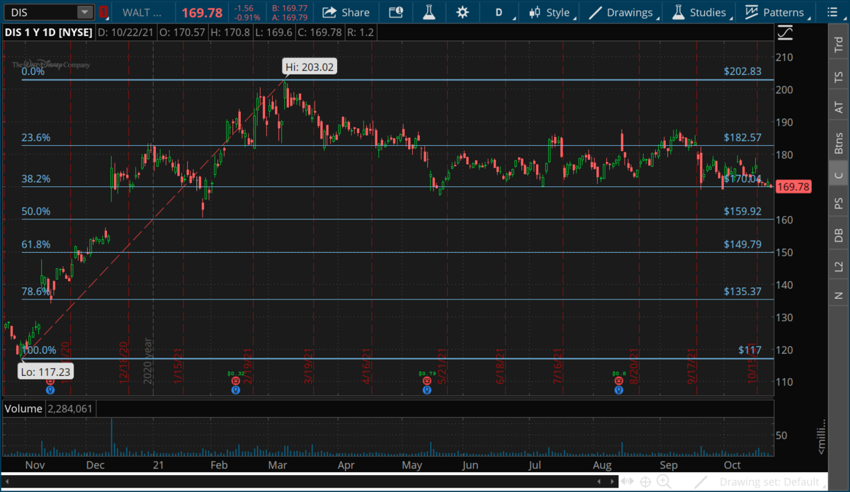
Task: Click the Share button
Action: pos(346,12)
